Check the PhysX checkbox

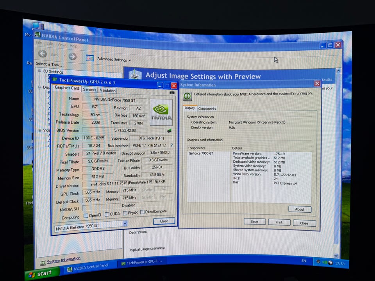(125, 213)
